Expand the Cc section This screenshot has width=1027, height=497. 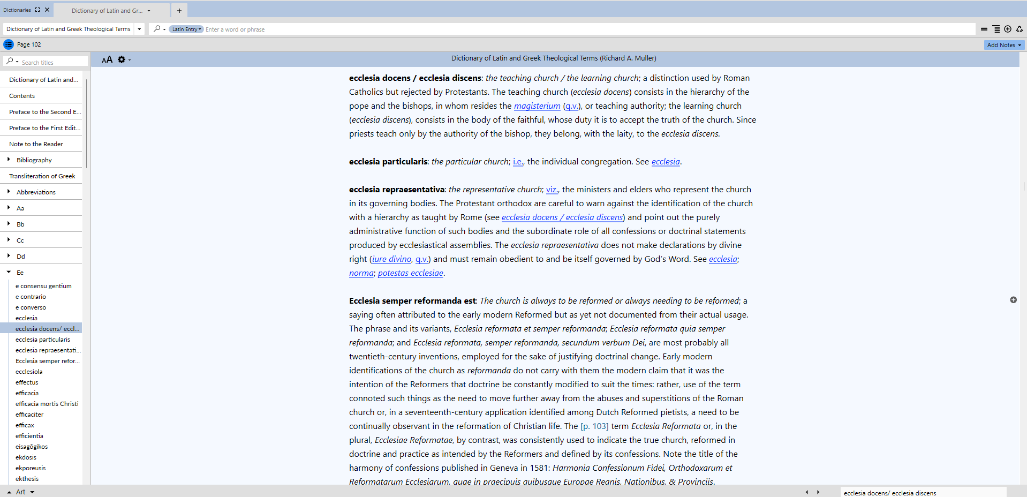coord(9,240)
